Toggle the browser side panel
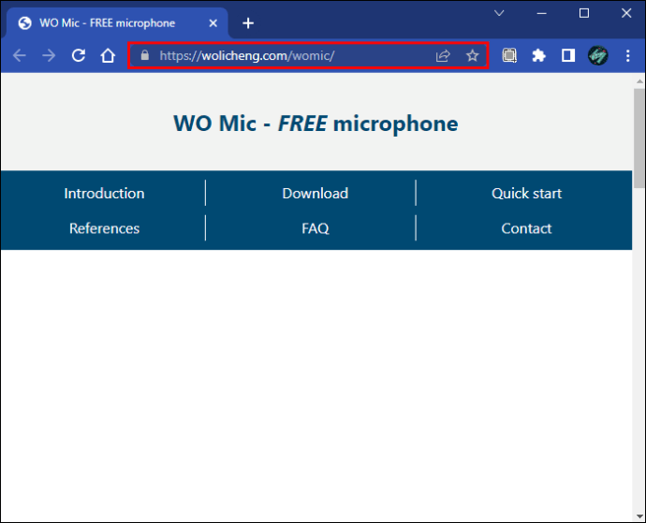Screen dimensions: 646x523 tap(568, 55)
